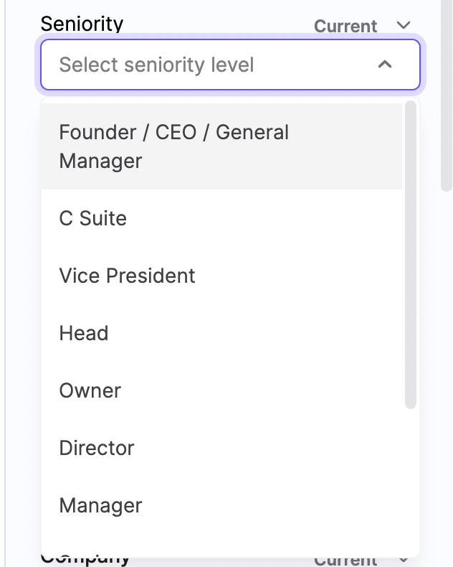The height and width of the screenshot is (567, 453).
Task: Pick the Head seniority level
Action: 84,333
